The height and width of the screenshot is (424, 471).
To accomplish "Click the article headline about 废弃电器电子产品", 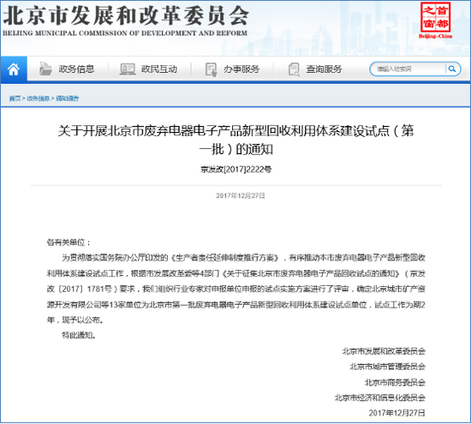I will [x=235, y=140].
